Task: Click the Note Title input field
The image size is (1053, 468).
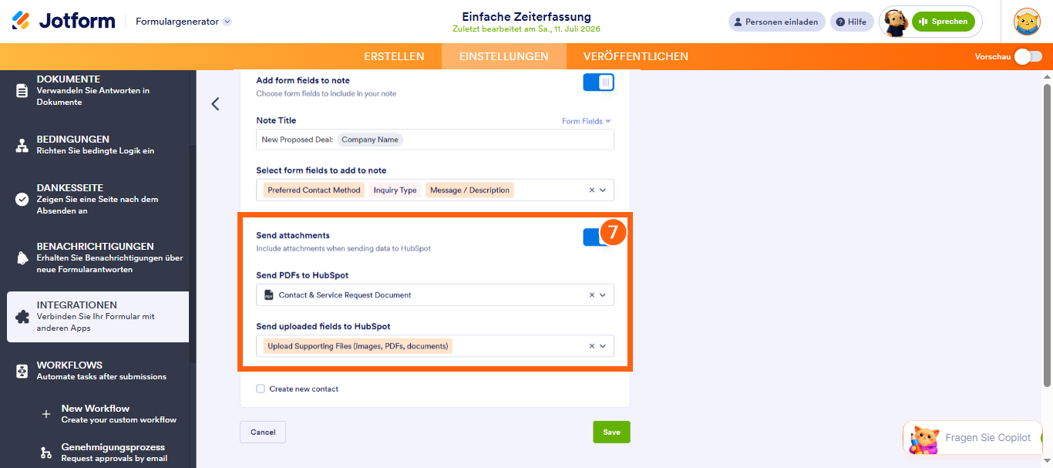Action: (x=435, y=140)
